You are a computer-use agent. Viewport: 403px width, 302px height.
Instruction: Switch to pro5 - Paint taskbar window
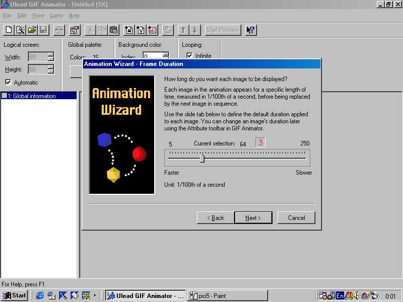coord(227,295)
